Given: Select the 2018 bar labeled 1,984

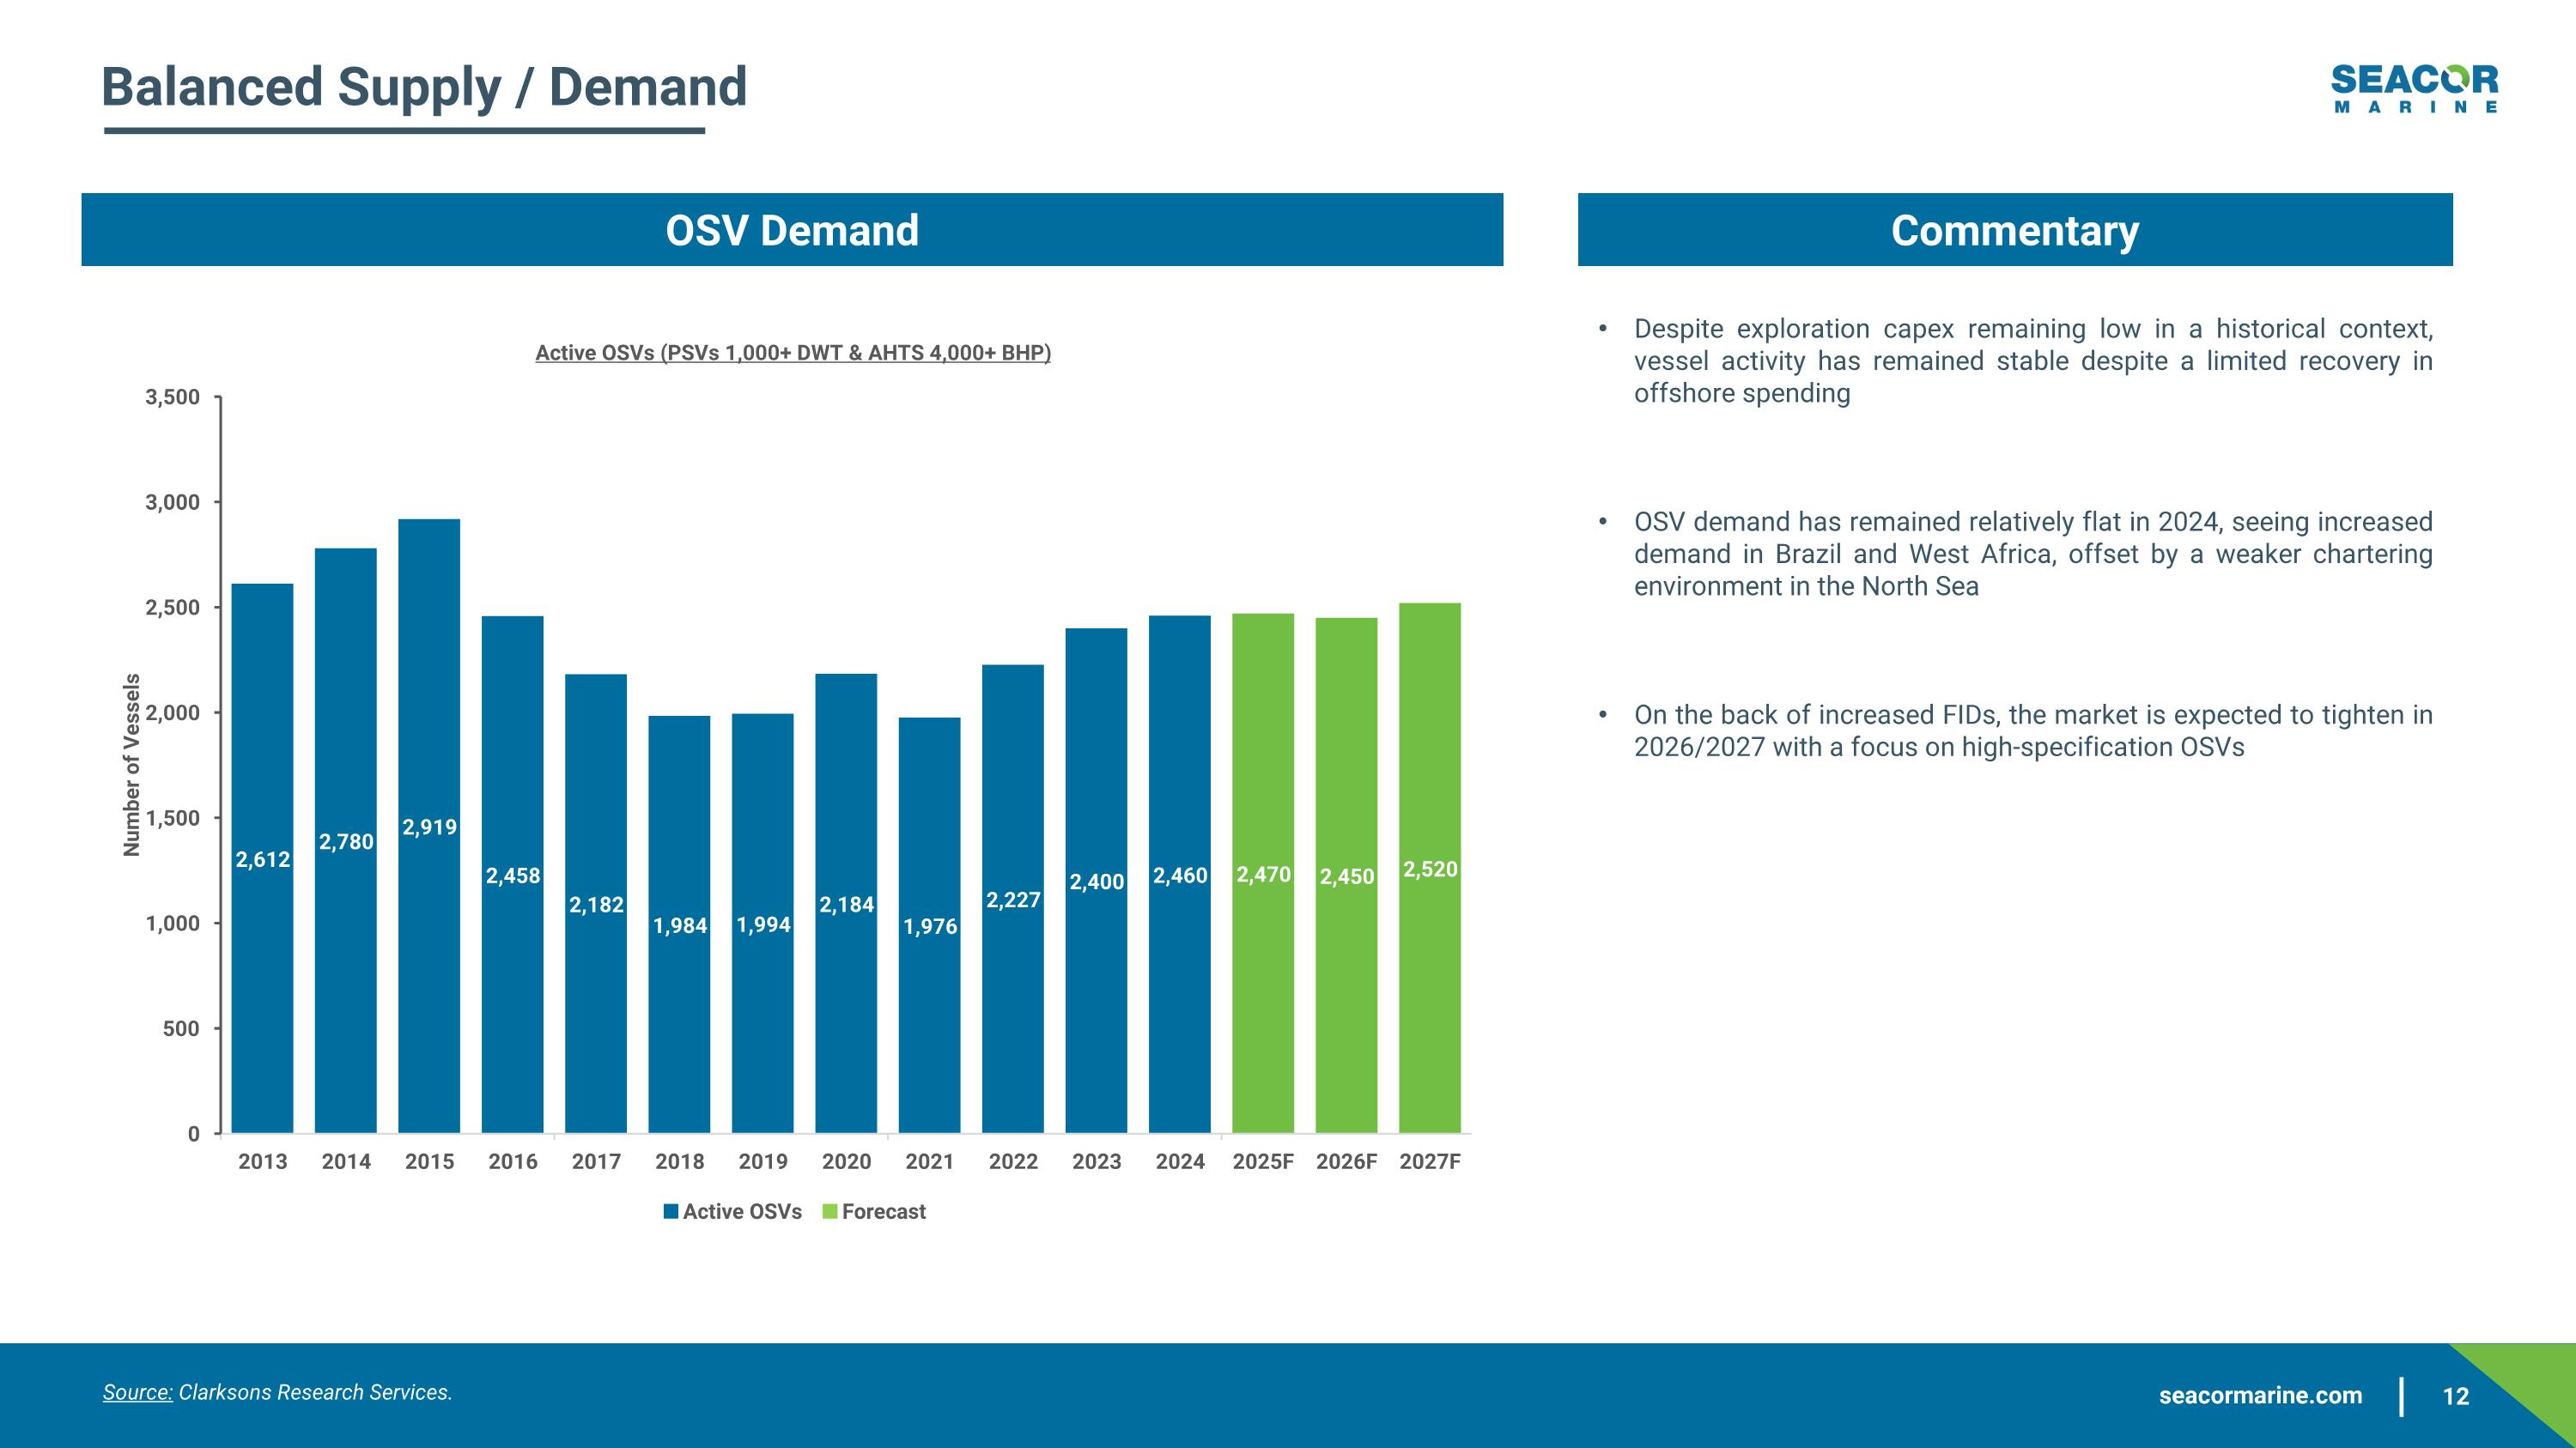Looking at the screenshot, I should pos(680,924).
